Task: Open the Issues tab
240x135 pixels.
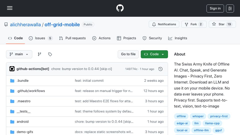Action: 40,38
